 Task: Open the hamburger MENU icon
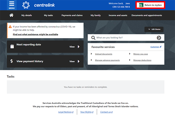click(x=12, y=5)
